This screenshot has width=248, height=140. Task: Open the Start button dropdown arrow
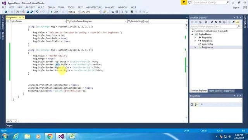[x=60, y=12]
